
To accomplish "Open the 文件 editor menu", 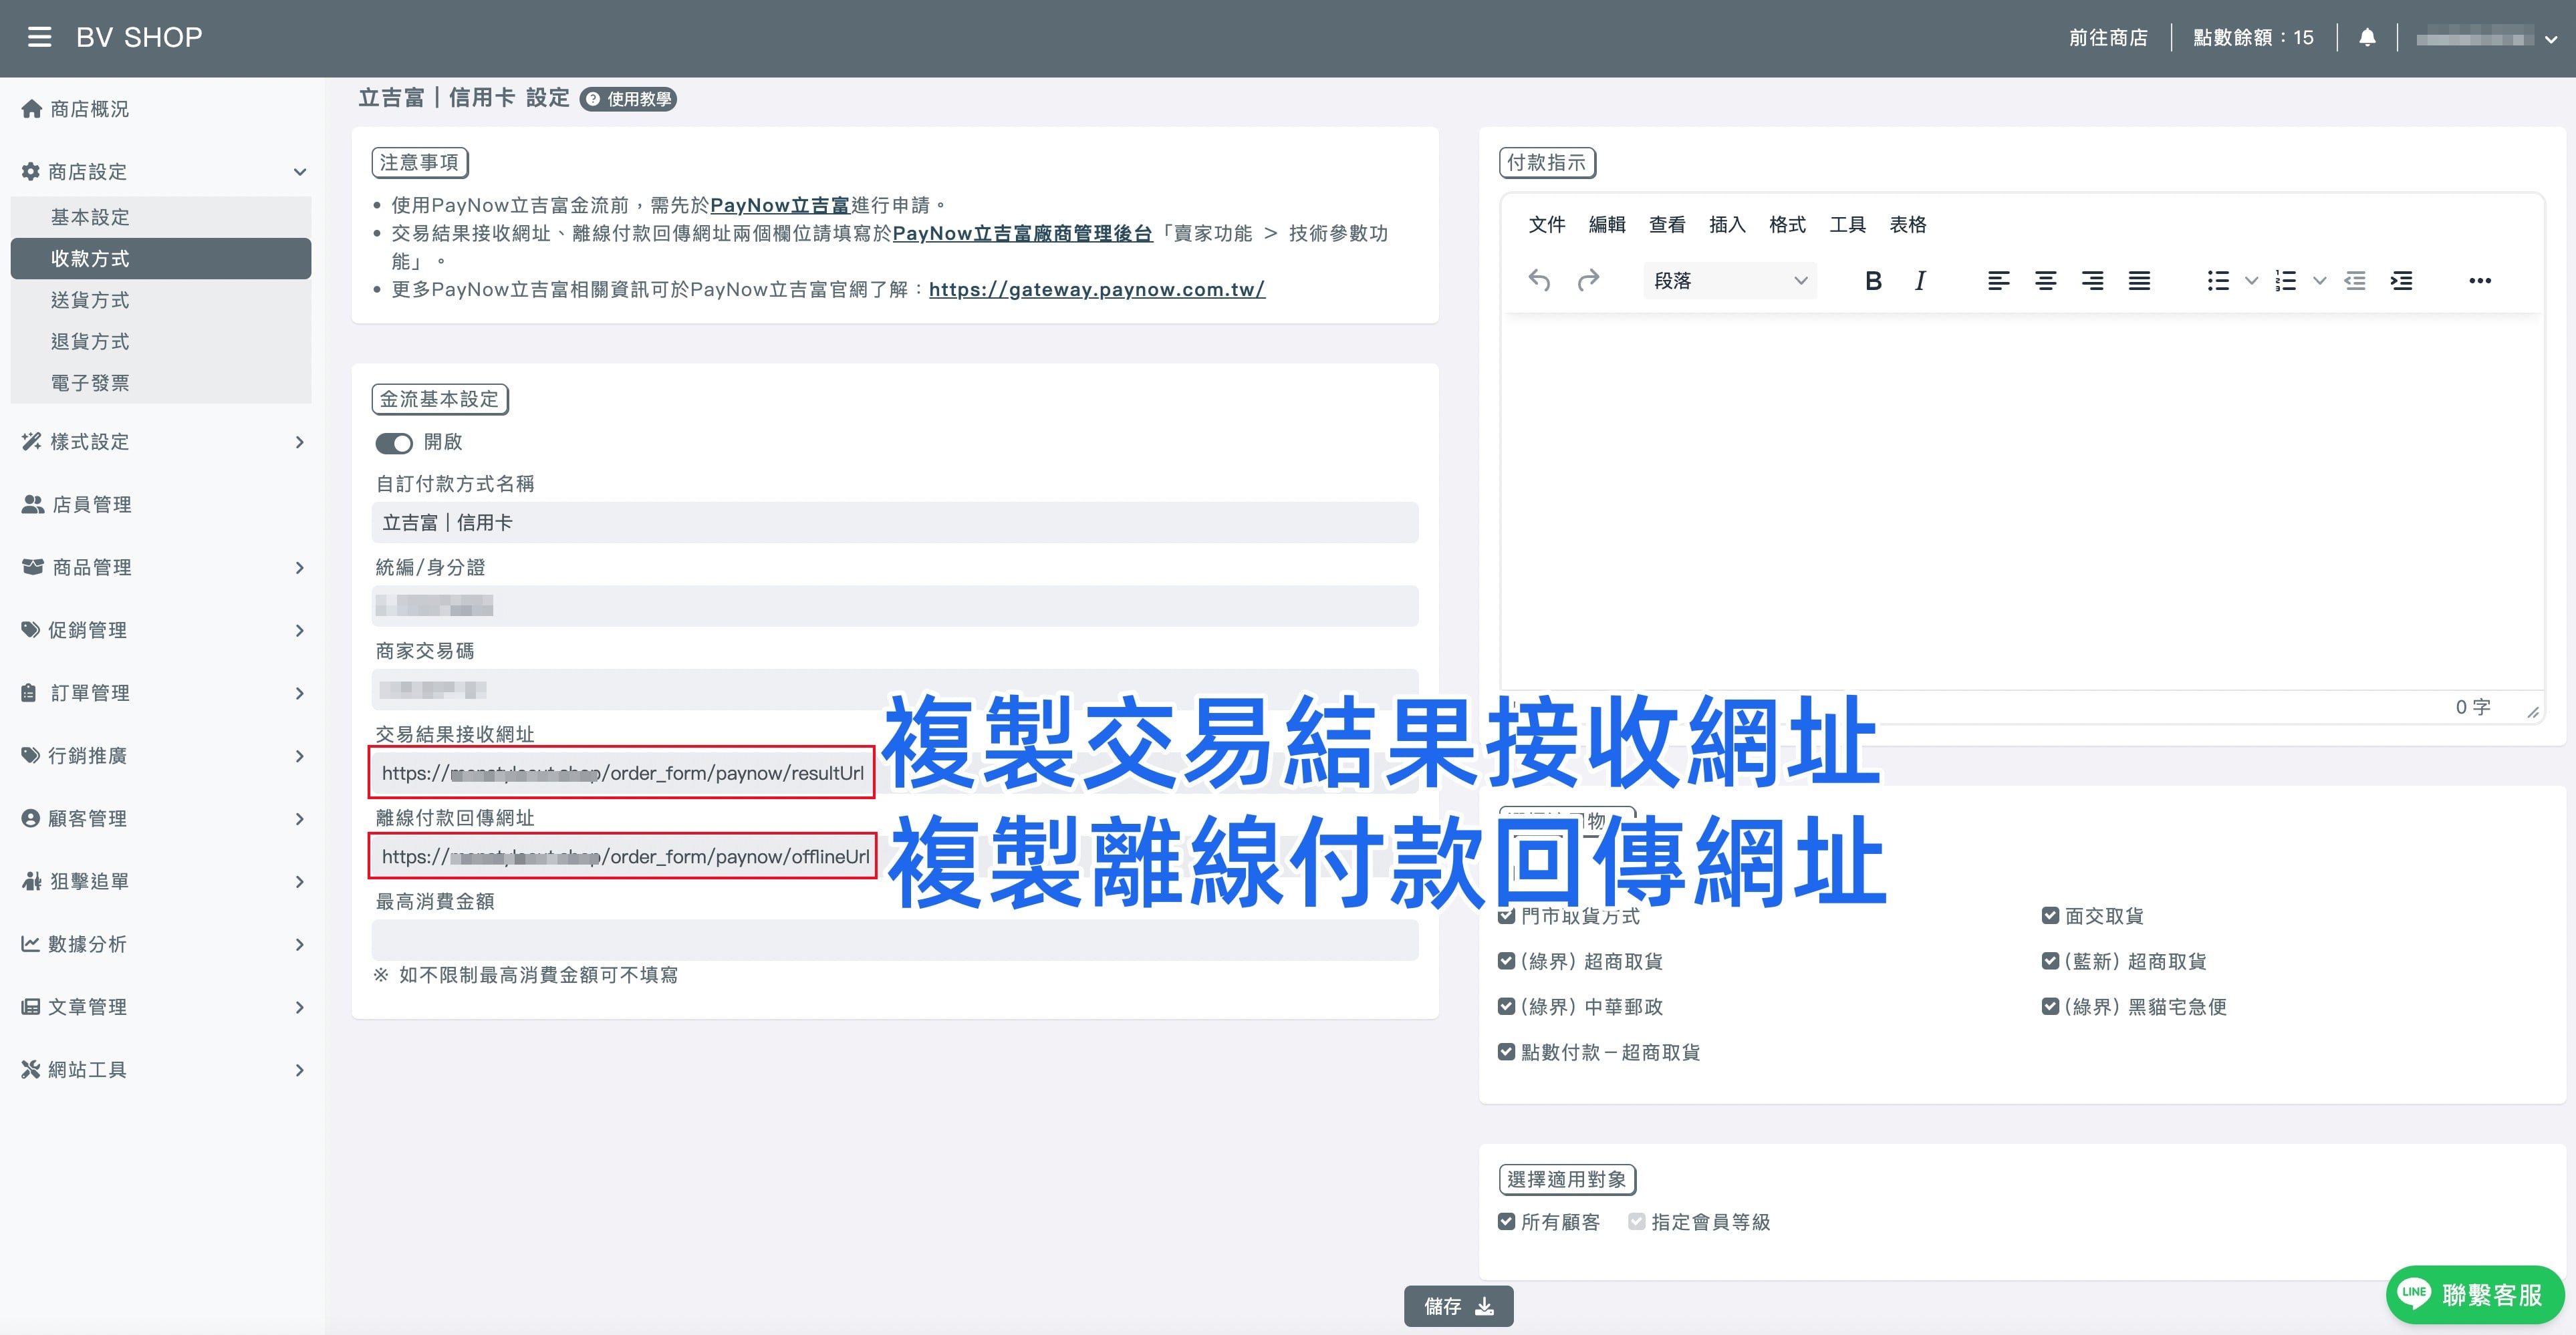I will tap(1547, 225).
